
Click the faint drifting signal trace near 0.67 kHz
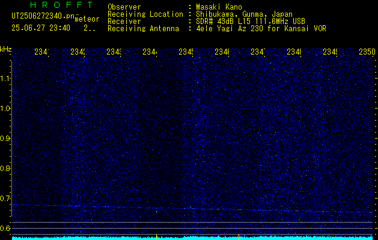(192, 208)
